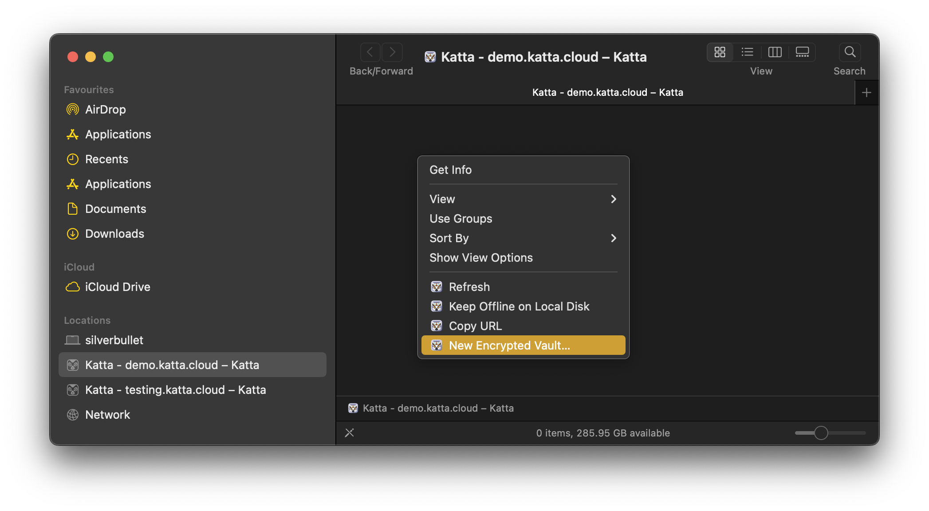Click the tools icon in the status bar
This screenshot has width=929, height=511.
pos(350,433)
